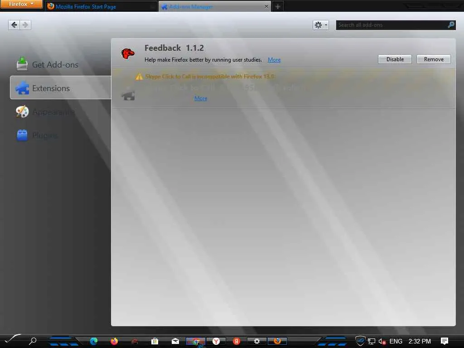Image resolution: width=464 pixels, height=348 pixels.
Task: Open clock showing 2:32 PM
Action: pyautogui.click(x=419, y=341)
